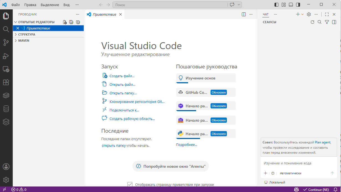This screenshot has height=192, width=341.
Task: Open the Remote Explorer view
Action: pyautogui.click(x=6, y=69)
